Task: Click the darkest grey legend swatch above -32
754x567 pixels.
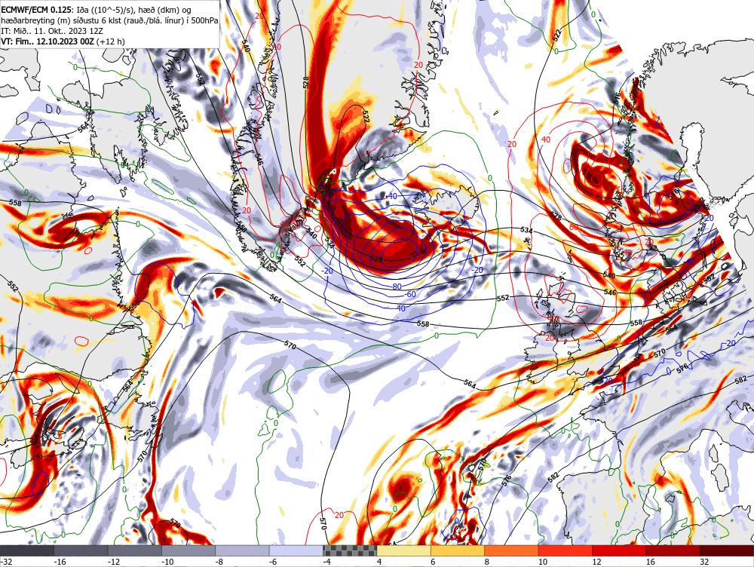Action: click(27, 550)
